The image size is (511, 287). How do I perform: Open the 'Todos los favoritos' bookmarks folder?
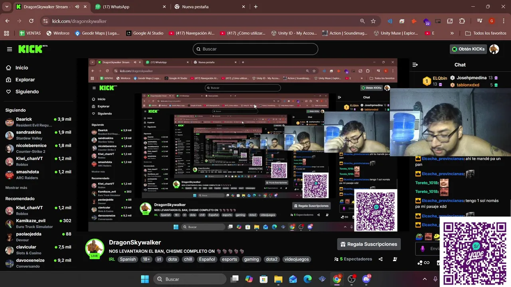pyautogui.click(x=486, y=33)
